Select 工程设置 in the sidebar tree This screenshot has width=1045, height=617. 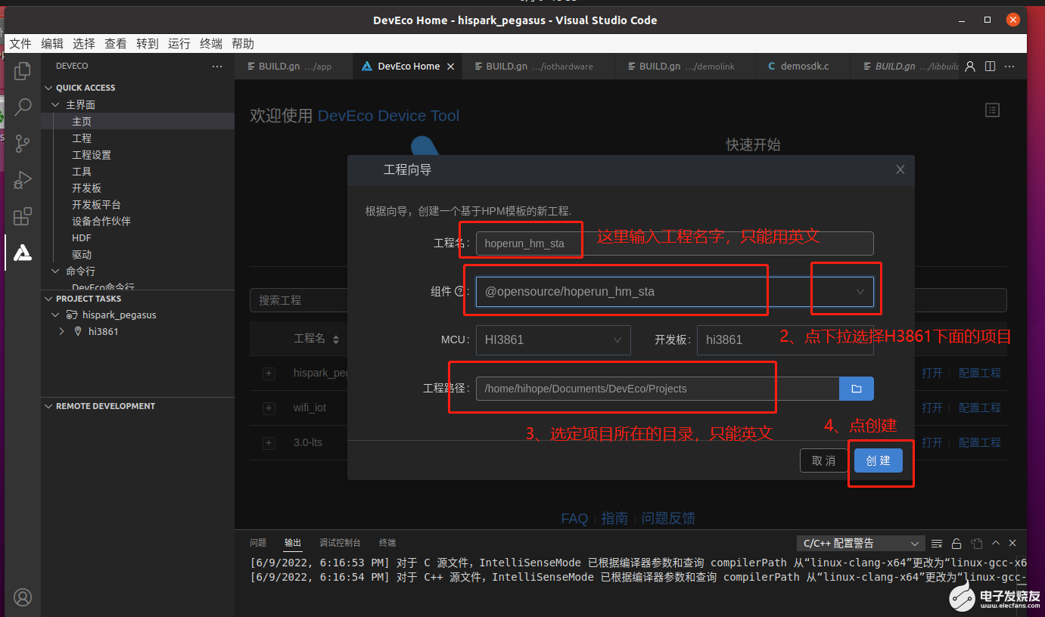[x=92, y=154]
